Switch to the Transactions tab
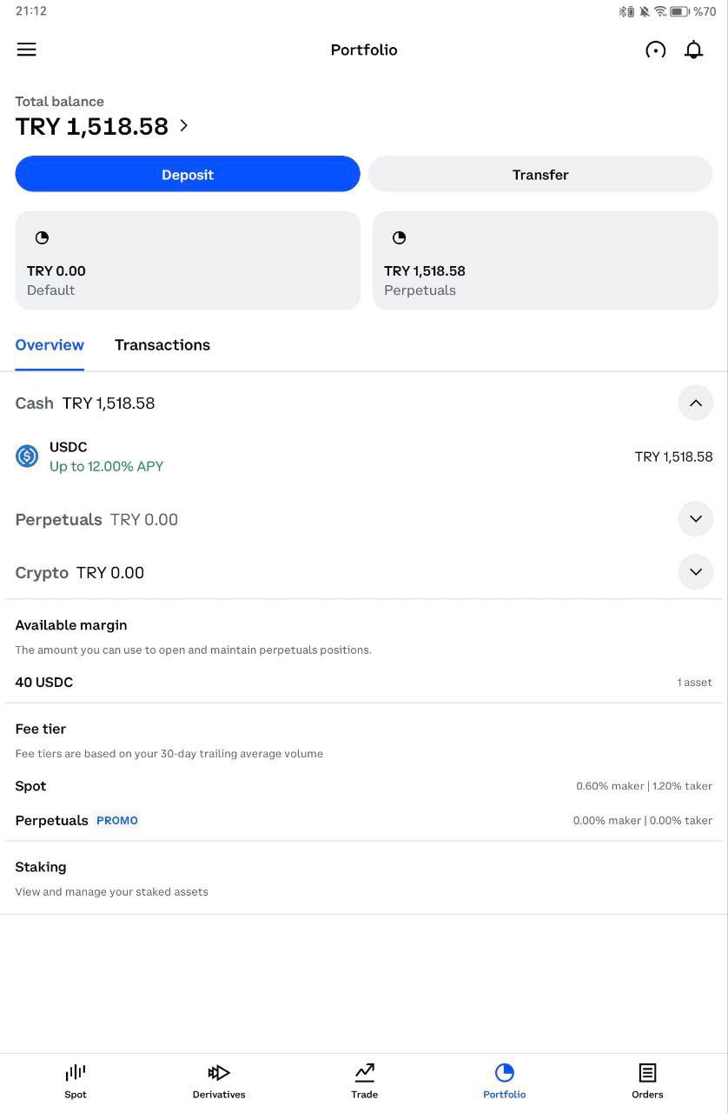Viewport: 728px width, 1113px height. point(162,345)
